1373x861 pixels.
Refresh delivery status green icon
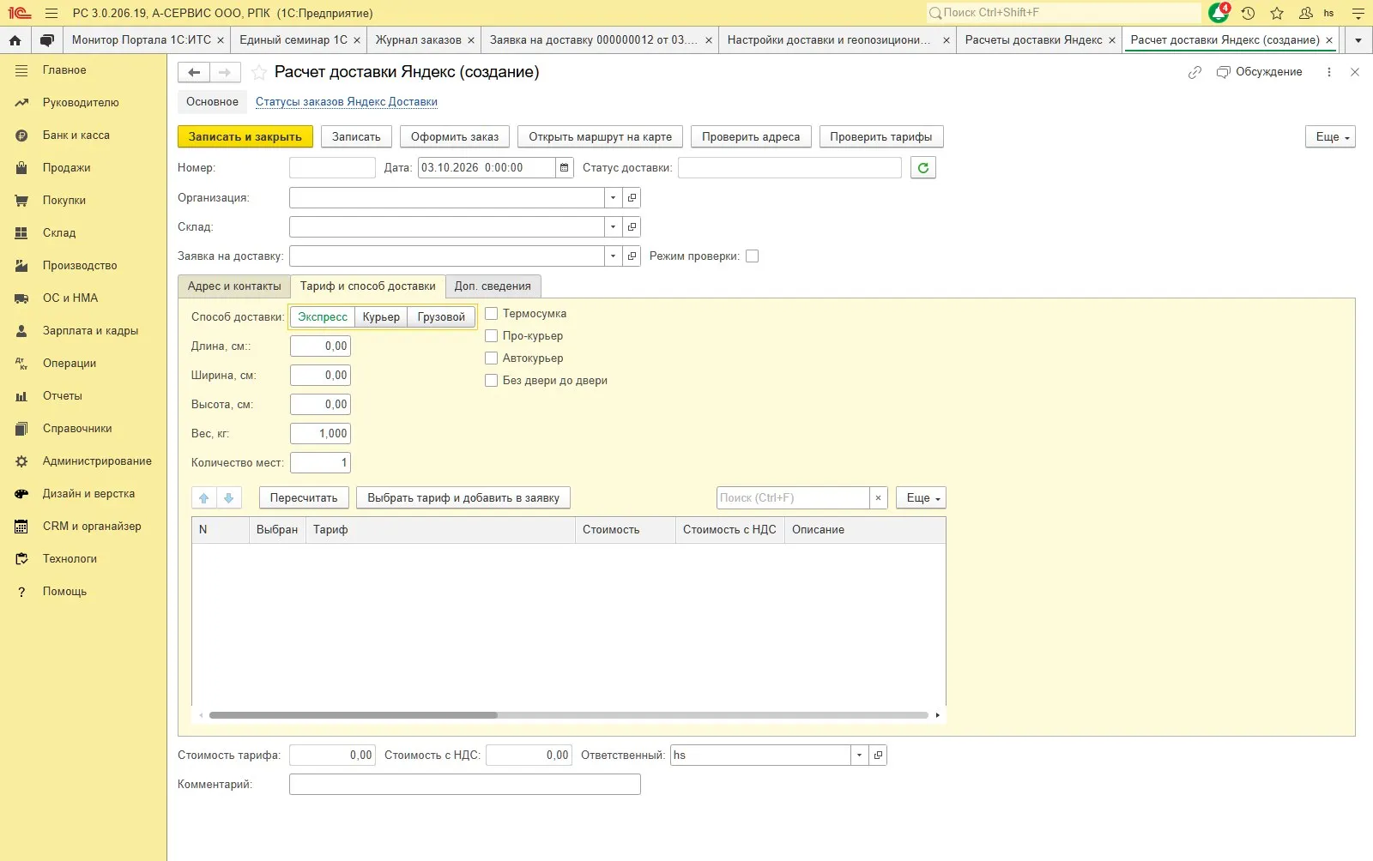pyautogui.click(x=923, y=168)
